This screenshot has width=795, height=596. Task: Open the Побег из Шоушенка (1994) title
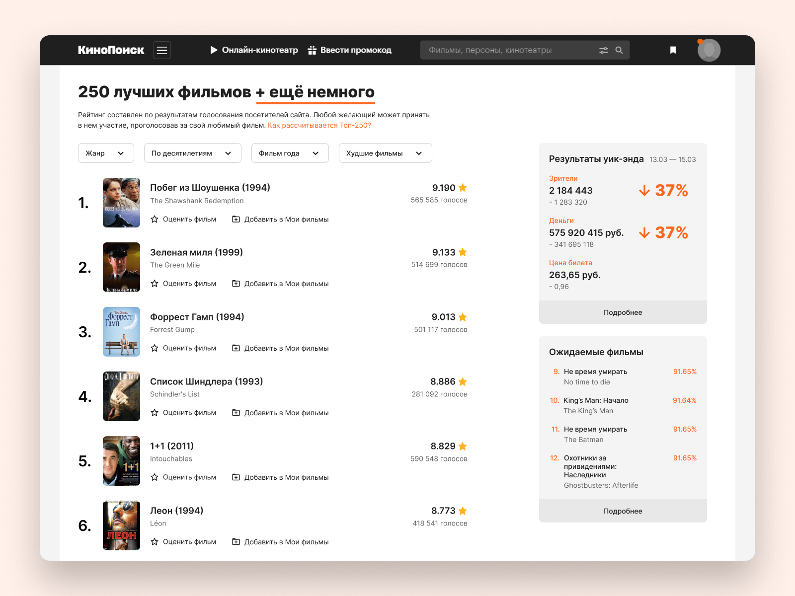coord(210,188)
